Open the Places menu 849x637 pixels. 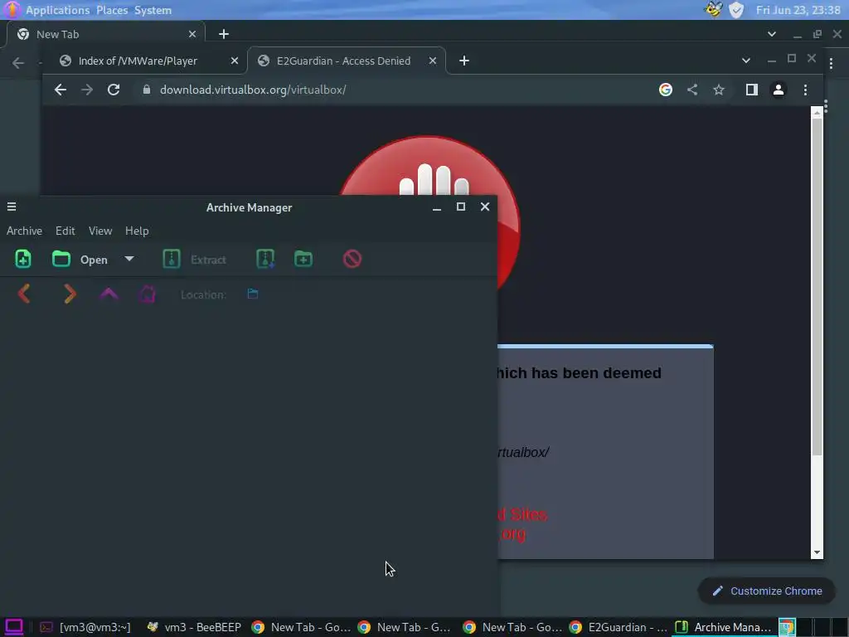pyautogui.click(x=112, y=10)
